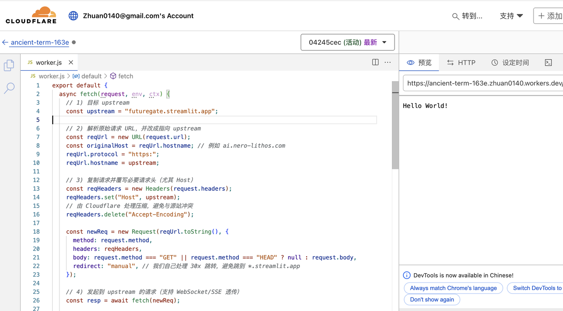Click the back arrow before ancient-term-163e
Image resolution: width=563 pixels, height=311 pixels.
[x=5, y=43]
